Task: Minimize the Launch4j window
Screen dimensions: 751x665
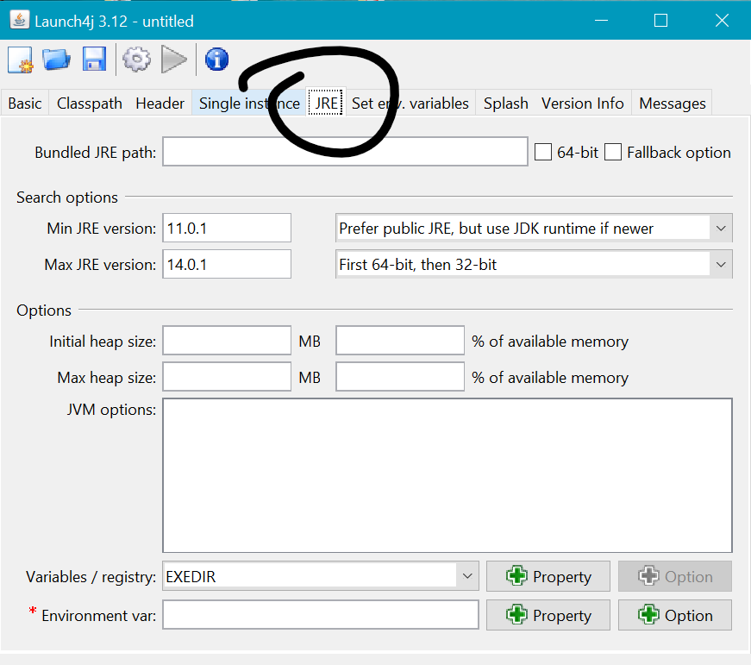Action: coord(602,21)
